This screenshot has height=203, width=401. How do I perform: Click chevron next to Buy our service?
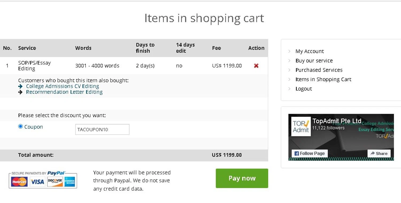289,61
